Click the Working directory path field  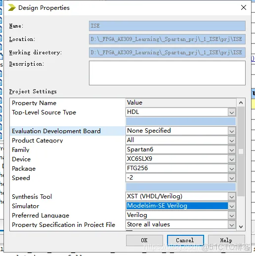[x=167, y=52]
